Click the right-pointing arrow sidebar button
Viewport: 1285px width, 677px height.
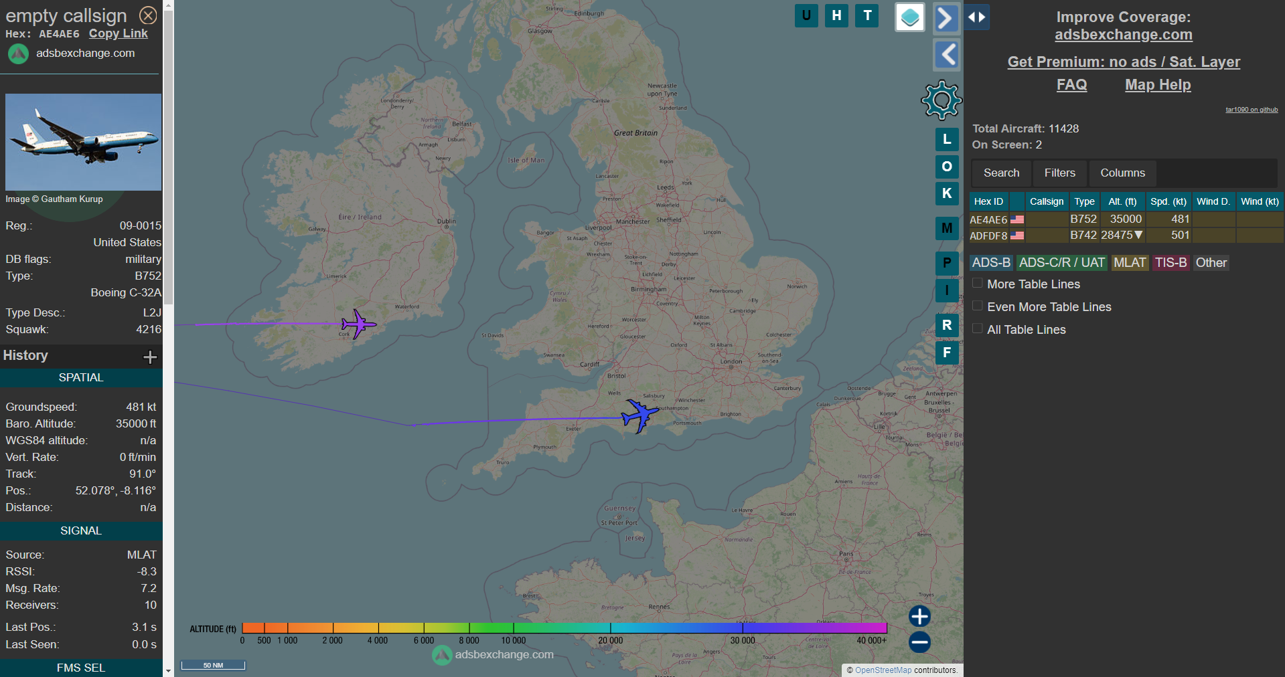946,18
